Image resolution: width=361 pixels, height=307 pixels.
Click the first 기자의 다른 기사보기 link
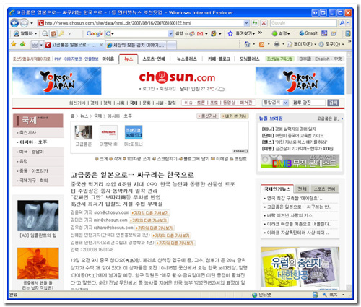point(150,213)
